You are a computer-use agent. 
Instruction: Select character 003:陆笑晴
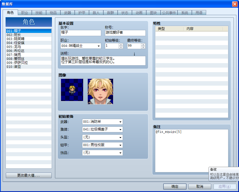pos(29,39)
